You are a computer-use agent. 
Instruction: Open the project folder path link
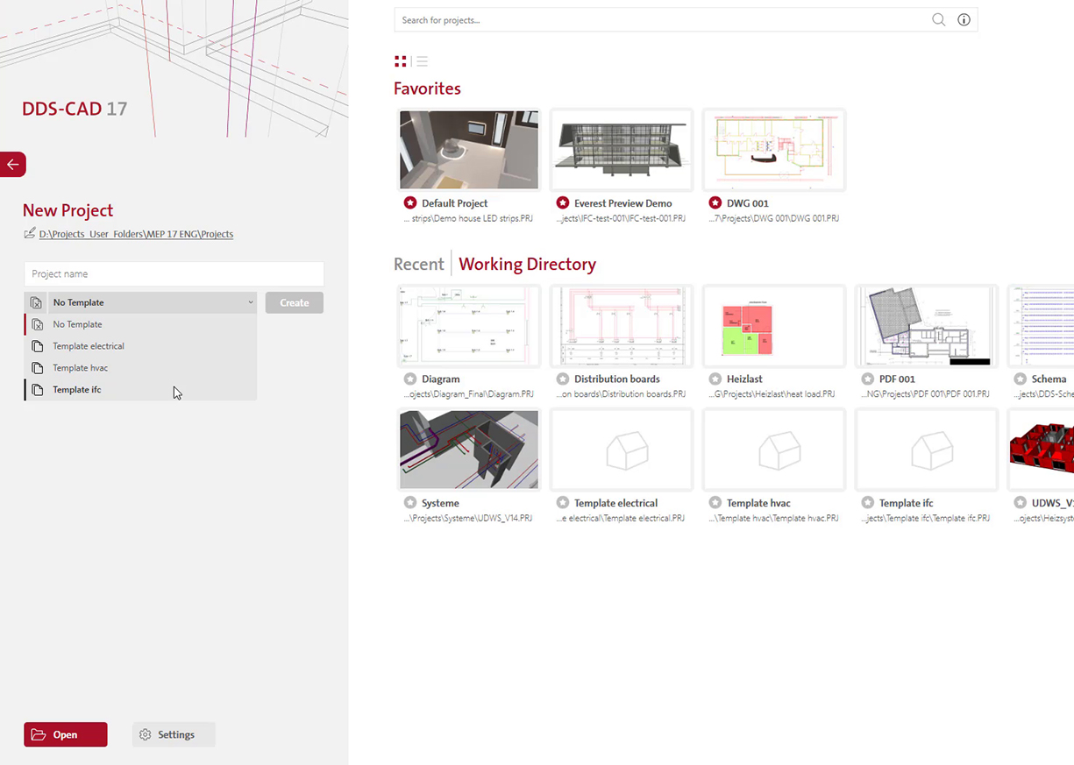pos(136,234)
